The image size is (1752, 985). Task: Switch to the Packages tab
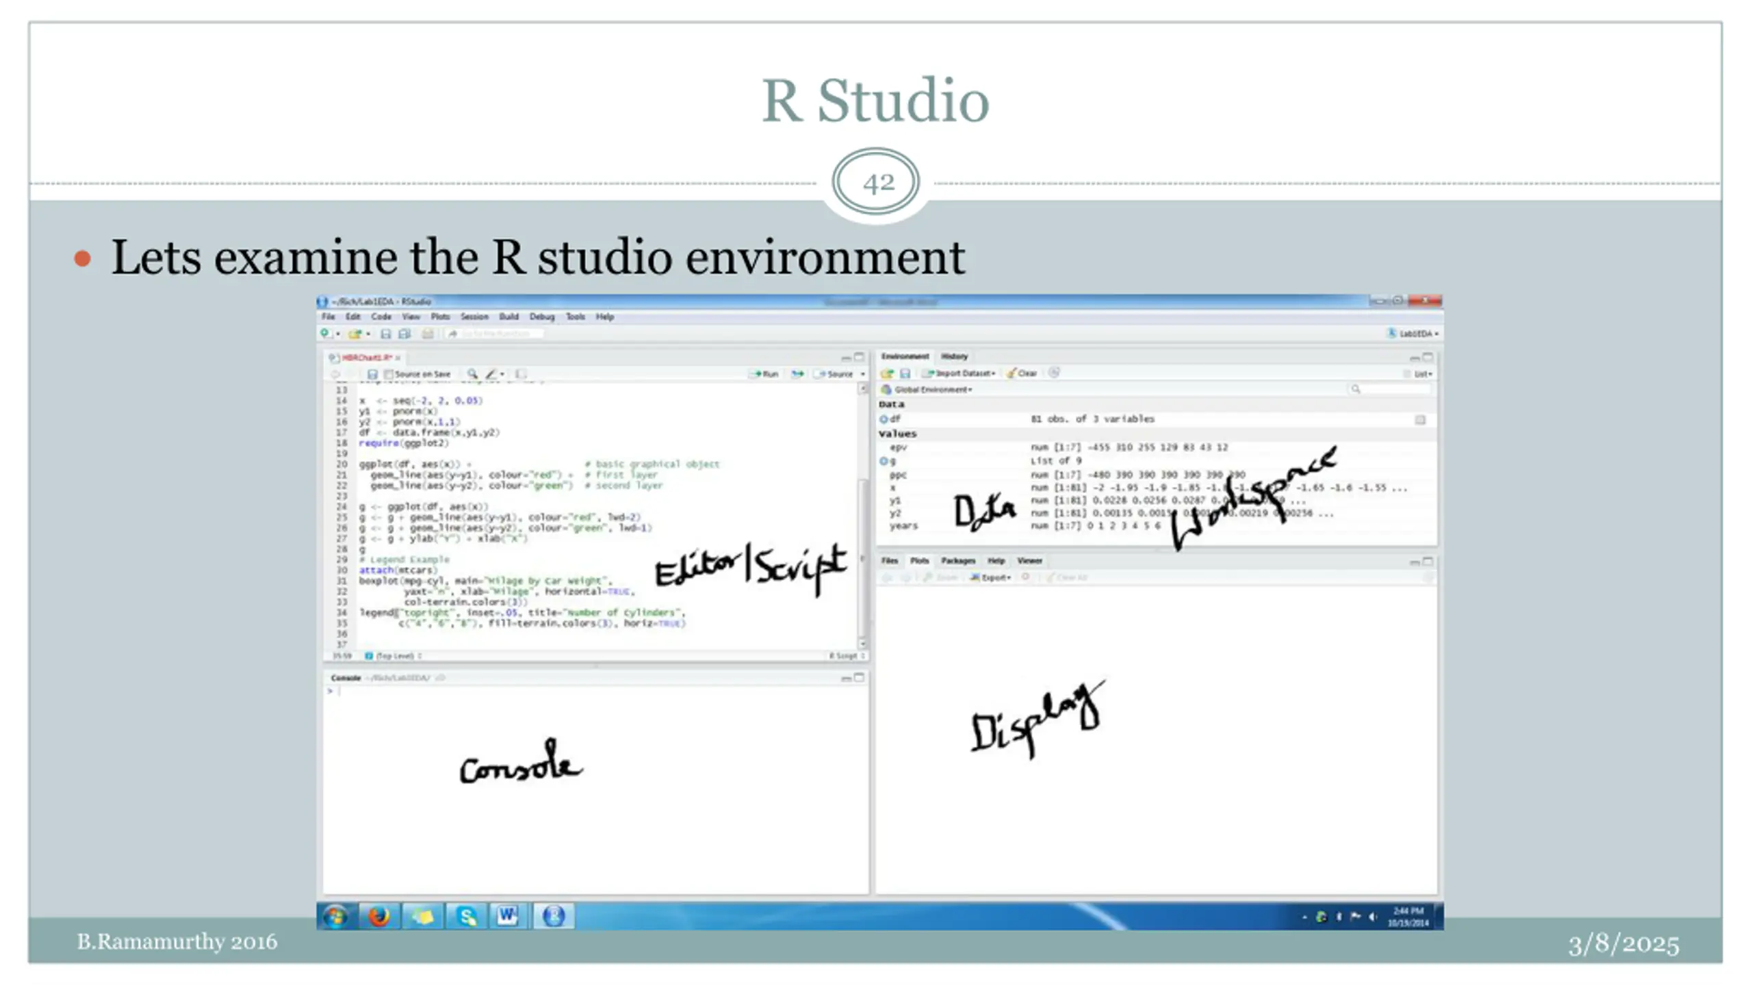click(957, 561)
